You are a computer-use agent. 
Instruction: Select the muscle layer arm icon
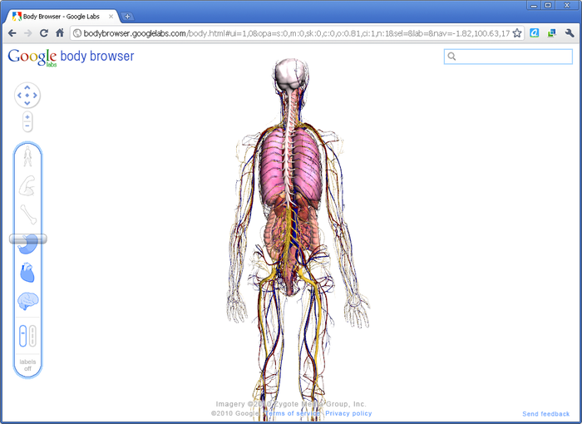tap(27, 185)
